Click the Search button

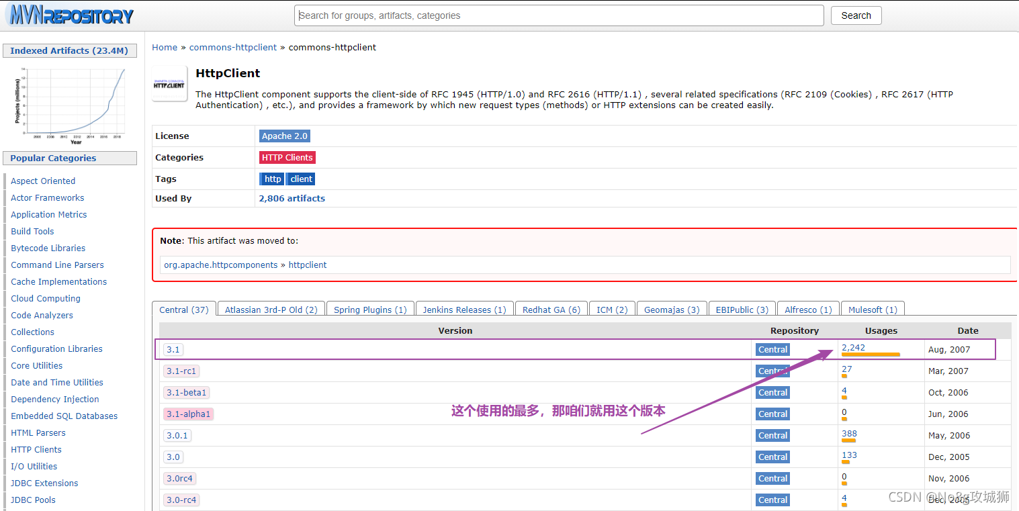856,15
